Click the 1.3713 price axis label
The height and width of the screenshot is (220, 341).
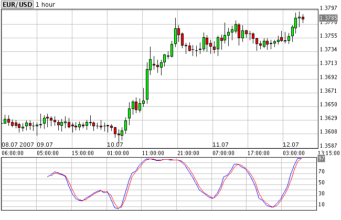(328, 63)
